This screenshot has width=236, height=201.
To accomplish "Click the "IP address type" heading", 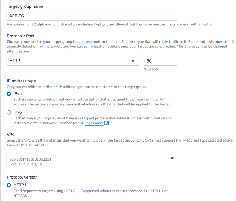I will [x=21, y=81].
